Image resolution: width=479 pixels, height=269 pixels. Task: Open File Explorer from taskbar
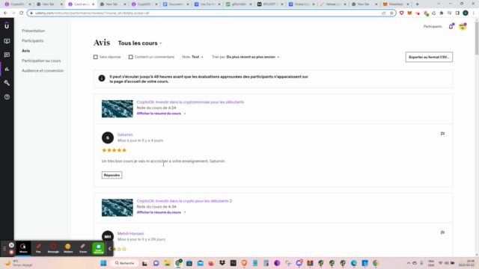tap(167, 263)
